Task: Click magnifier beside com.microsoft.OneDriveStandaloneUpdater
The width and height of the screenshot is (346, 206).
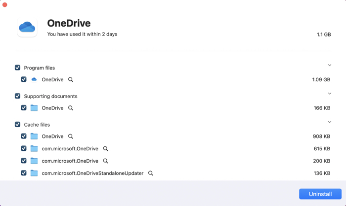Action: point(151,173)
